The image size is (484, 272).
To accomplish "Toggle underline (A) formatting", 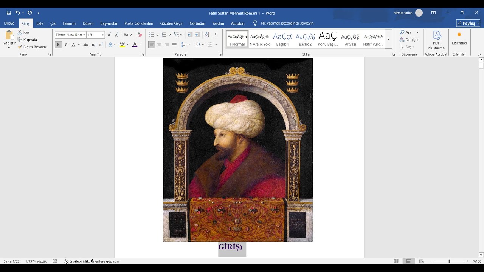I will [x=73, y=45].
